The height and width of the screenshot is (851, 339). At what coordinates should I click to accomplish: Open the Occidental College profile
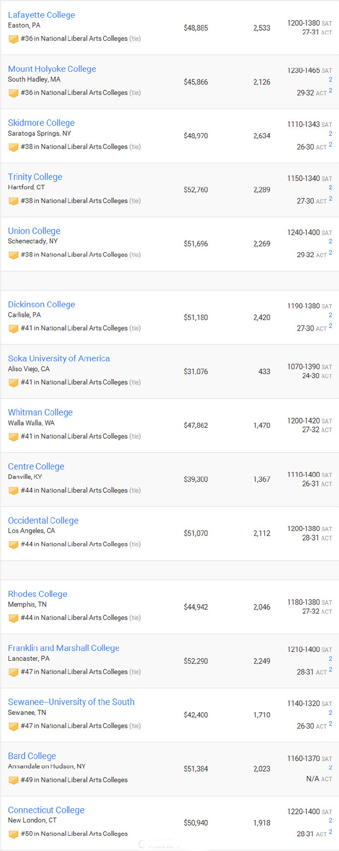(x=43, y=521)
